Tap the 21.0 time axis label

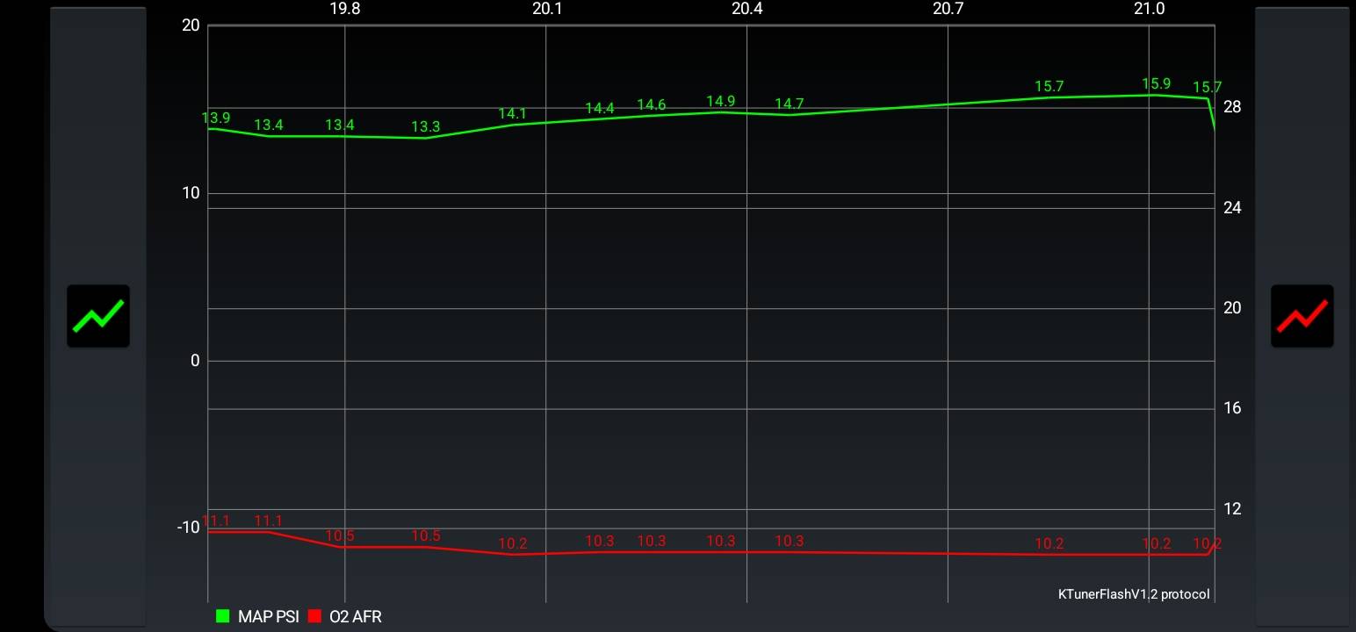tap(1150, 9)
